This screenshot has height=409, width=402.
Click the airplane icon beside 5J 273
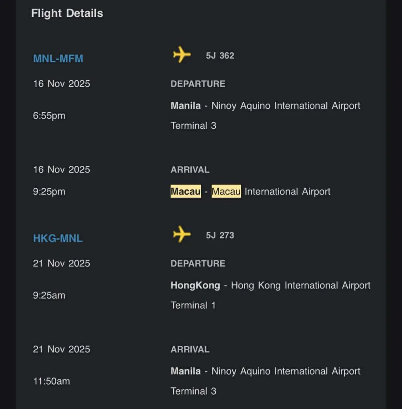(x=182, y=234)
